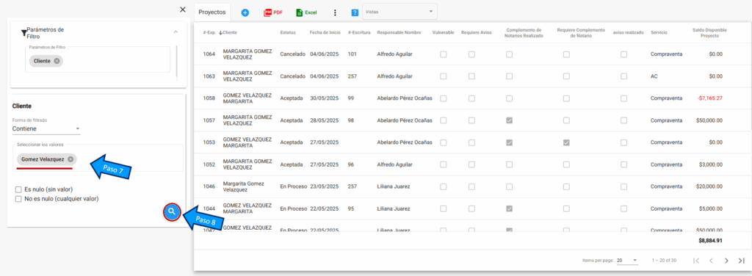This screenshot has height=276, width=752.
Task: Click Alfredo Aguilar in row 1052
Action: pyautogui.click(x=394, y=164)
